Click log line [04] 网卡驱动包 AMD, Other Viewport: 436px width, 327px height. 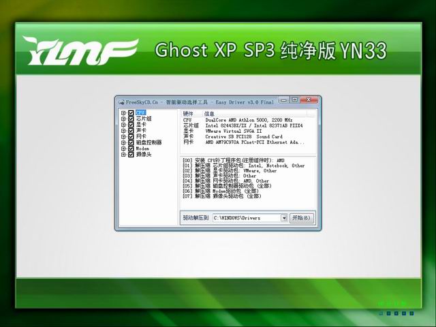click(x=225, y=181)
